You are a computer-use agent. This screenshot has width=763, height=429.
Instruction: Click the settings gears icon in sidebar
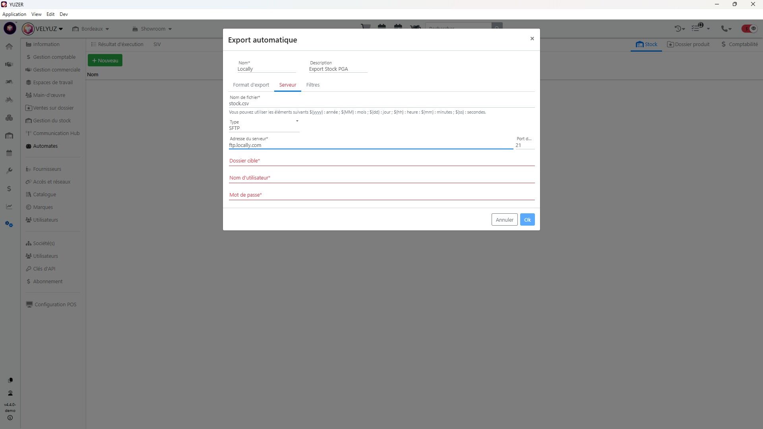[9, 224]
